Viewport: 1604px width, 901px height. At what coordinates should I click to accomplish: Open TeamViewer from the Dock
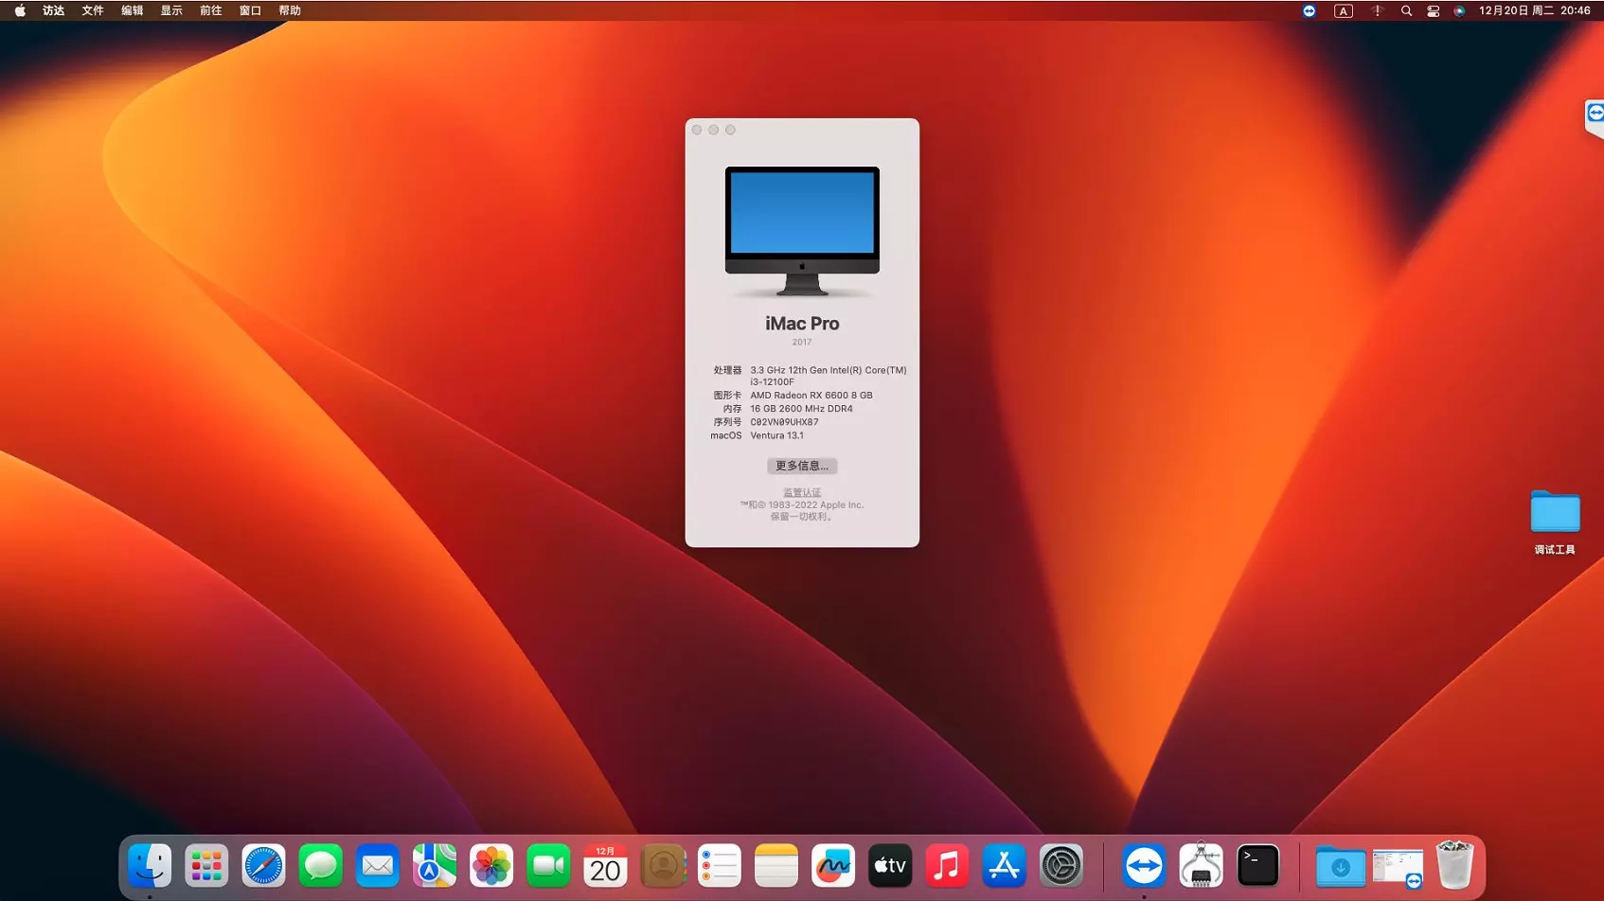(1144, 865)
